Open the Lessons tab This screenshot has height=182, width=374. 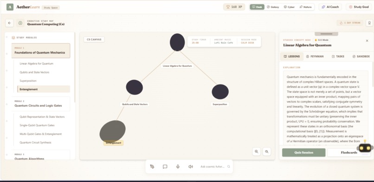[291, 57]
